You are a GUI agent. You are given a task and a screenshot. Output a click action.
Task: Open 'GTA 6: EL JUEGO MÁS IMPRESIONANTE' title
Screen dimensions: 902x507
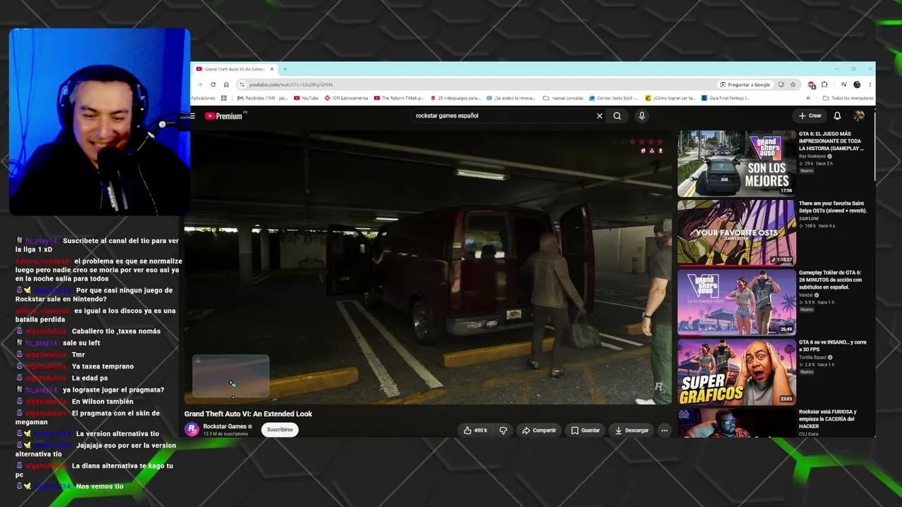pos(831,142)
